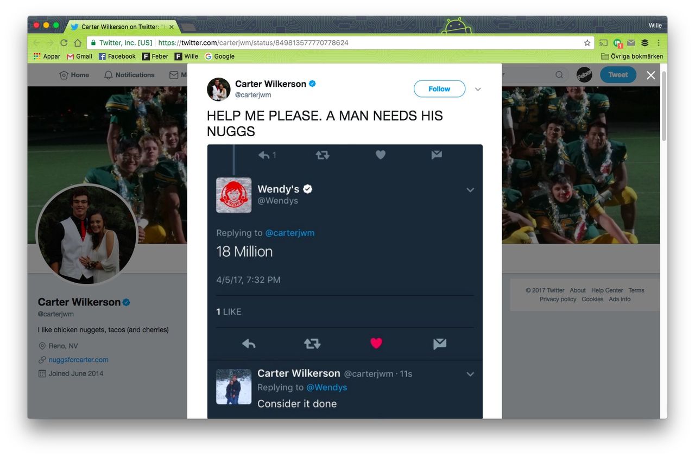695x458 pixels.
Task: Expand chevron on Consider it done reply
Action: pyautogui.click(x=470, y=374)
